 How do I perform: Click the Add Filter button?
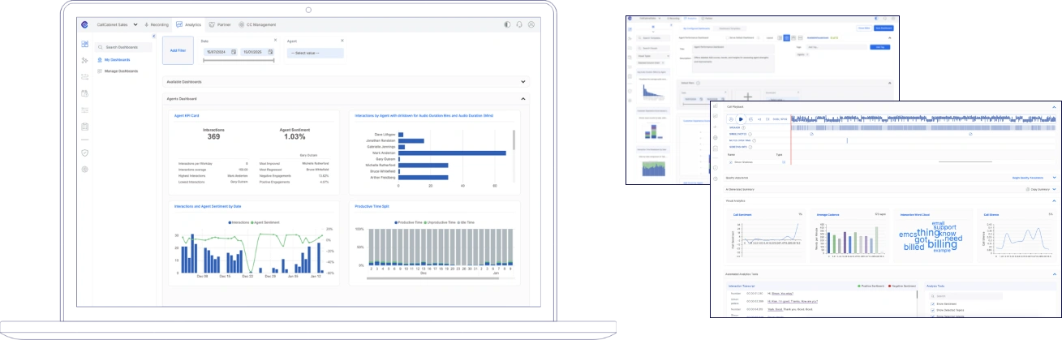178,50
